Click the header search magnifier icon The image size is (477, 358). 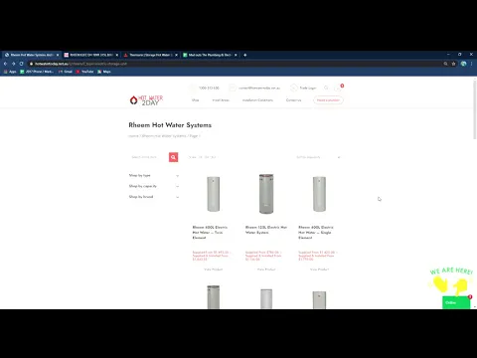(x=326, y=88)
